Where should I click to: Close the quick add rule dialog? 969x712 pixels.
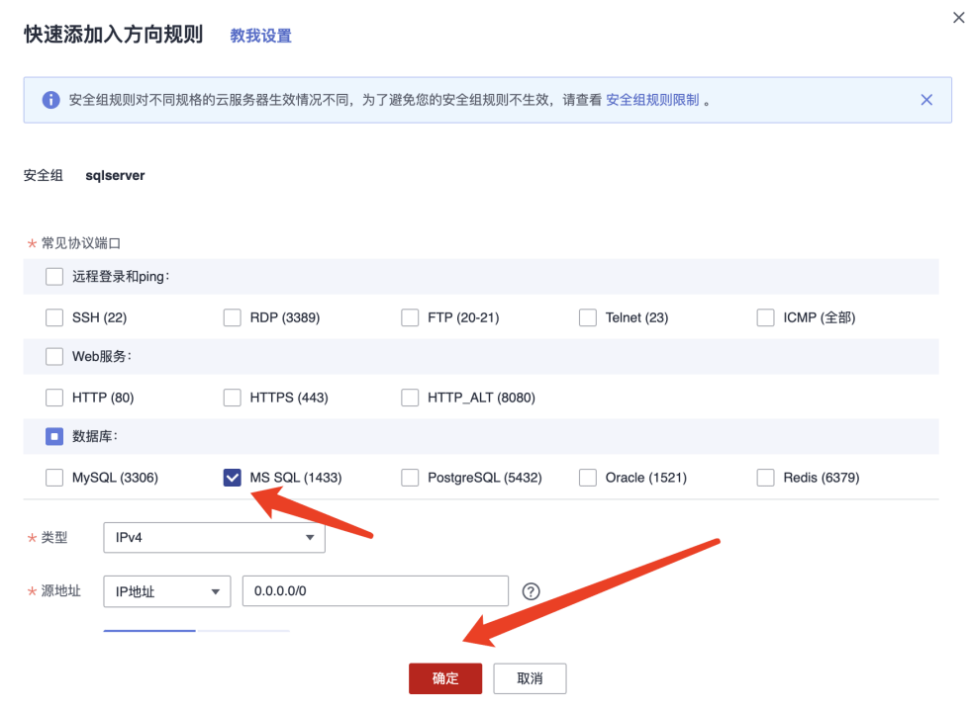[x=954, y=16]
